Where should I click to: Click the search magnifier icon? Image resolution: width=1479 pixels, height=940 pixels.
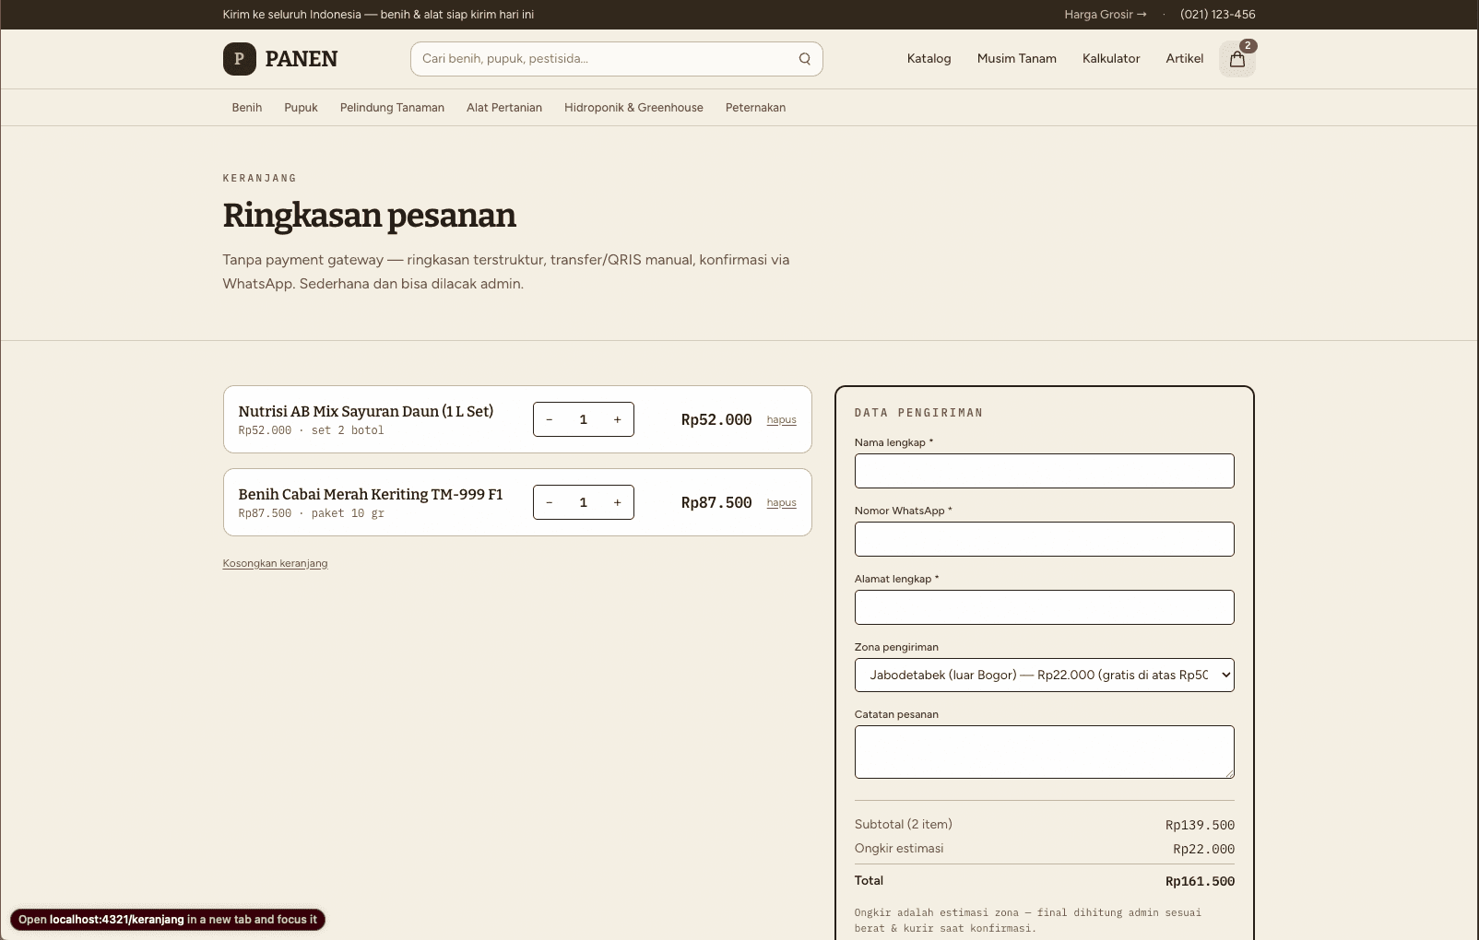tap(805, 59)
